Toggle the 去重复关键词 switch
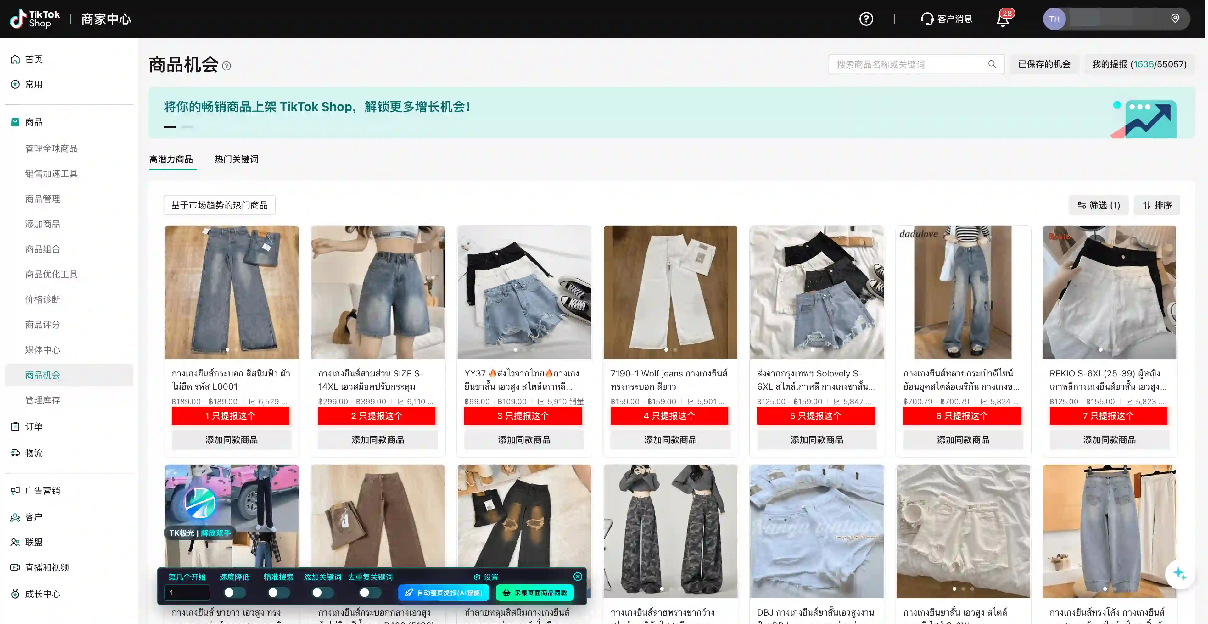The image size is (1208, 624). [370, 593]
